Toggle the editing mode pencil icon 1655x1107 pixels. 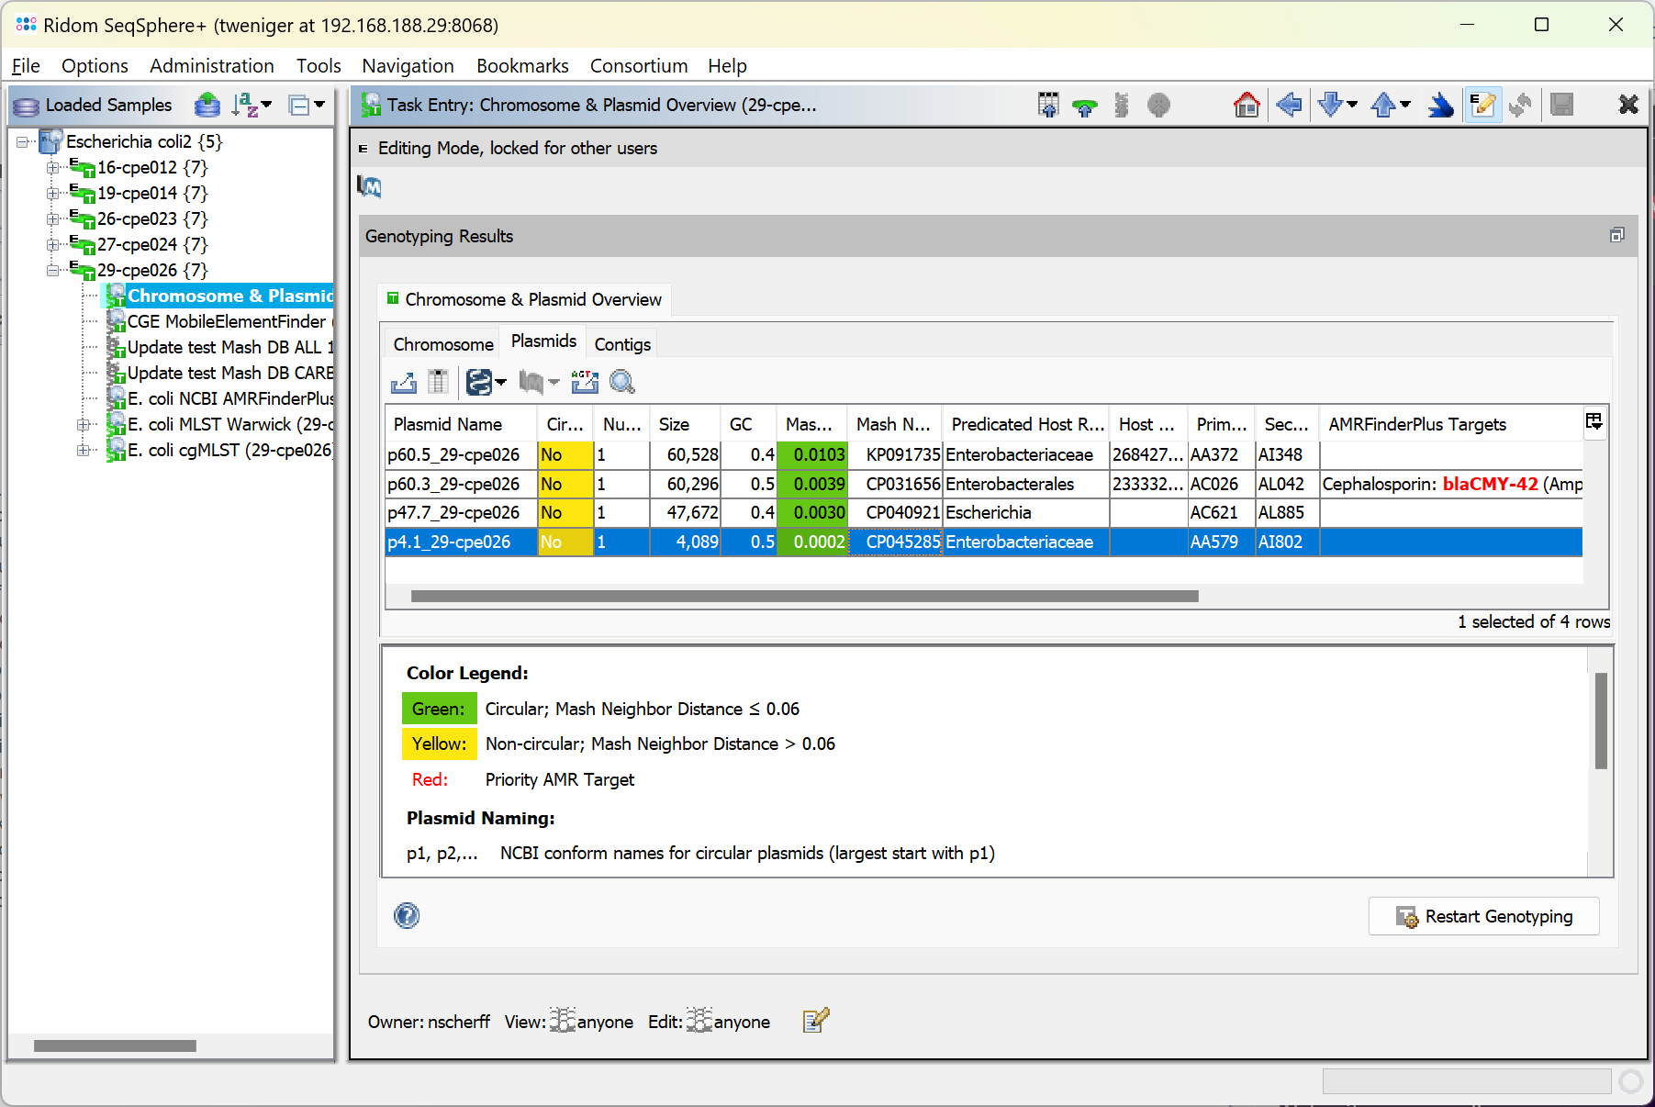point(1482,106)
